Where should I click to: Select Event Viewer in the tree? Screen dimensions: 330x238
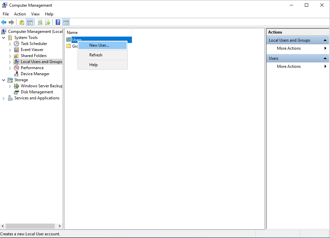coord(32,50)
